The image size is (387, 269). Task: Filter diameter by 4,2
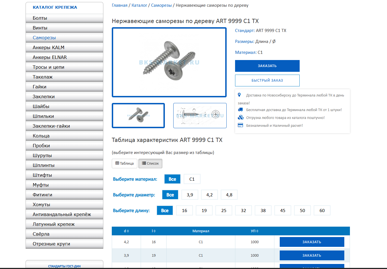pyautogui.click(x=210, y=195)
